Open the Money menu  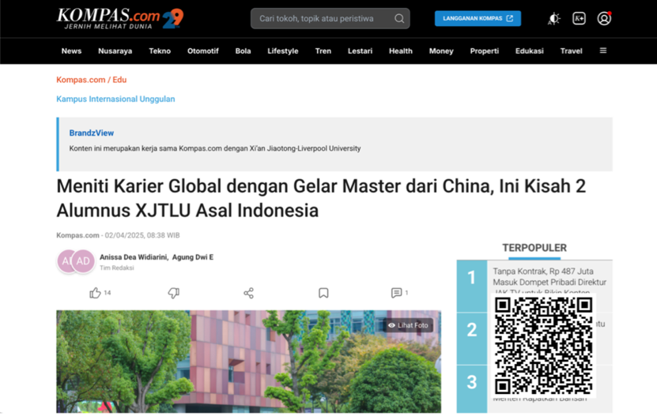(x=441, y=51)
